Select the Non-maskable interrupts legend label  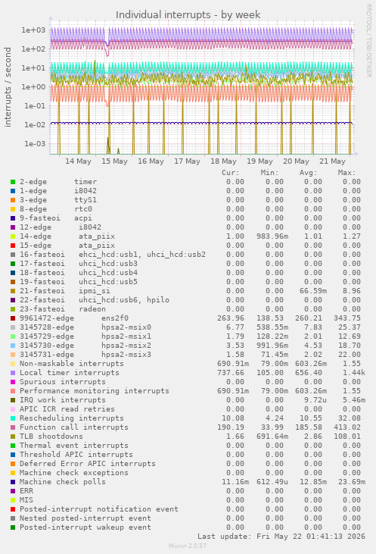point(72,364)
